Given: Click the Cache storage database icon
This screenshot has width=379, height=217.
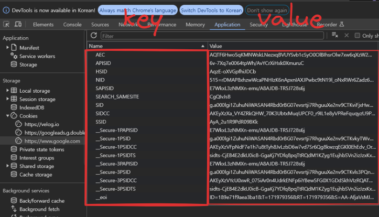Looking at the screenshot, I should tap(14, 174).
